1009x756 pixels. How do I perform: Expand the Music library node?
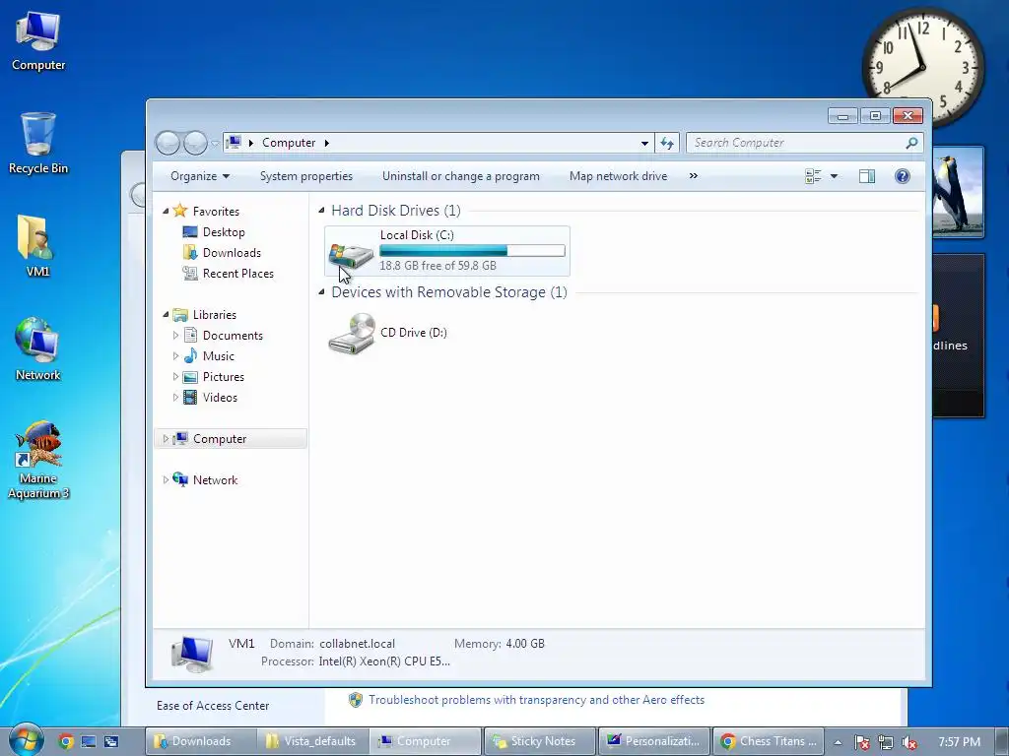click(x=175, y=355)
